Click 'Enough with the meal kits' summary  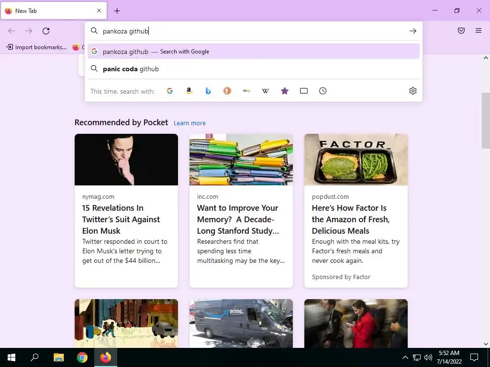pos(356,251)
